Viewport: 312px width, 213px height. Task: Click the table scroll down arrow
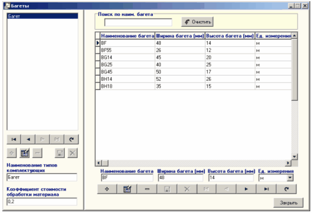[x=294, y=157]
